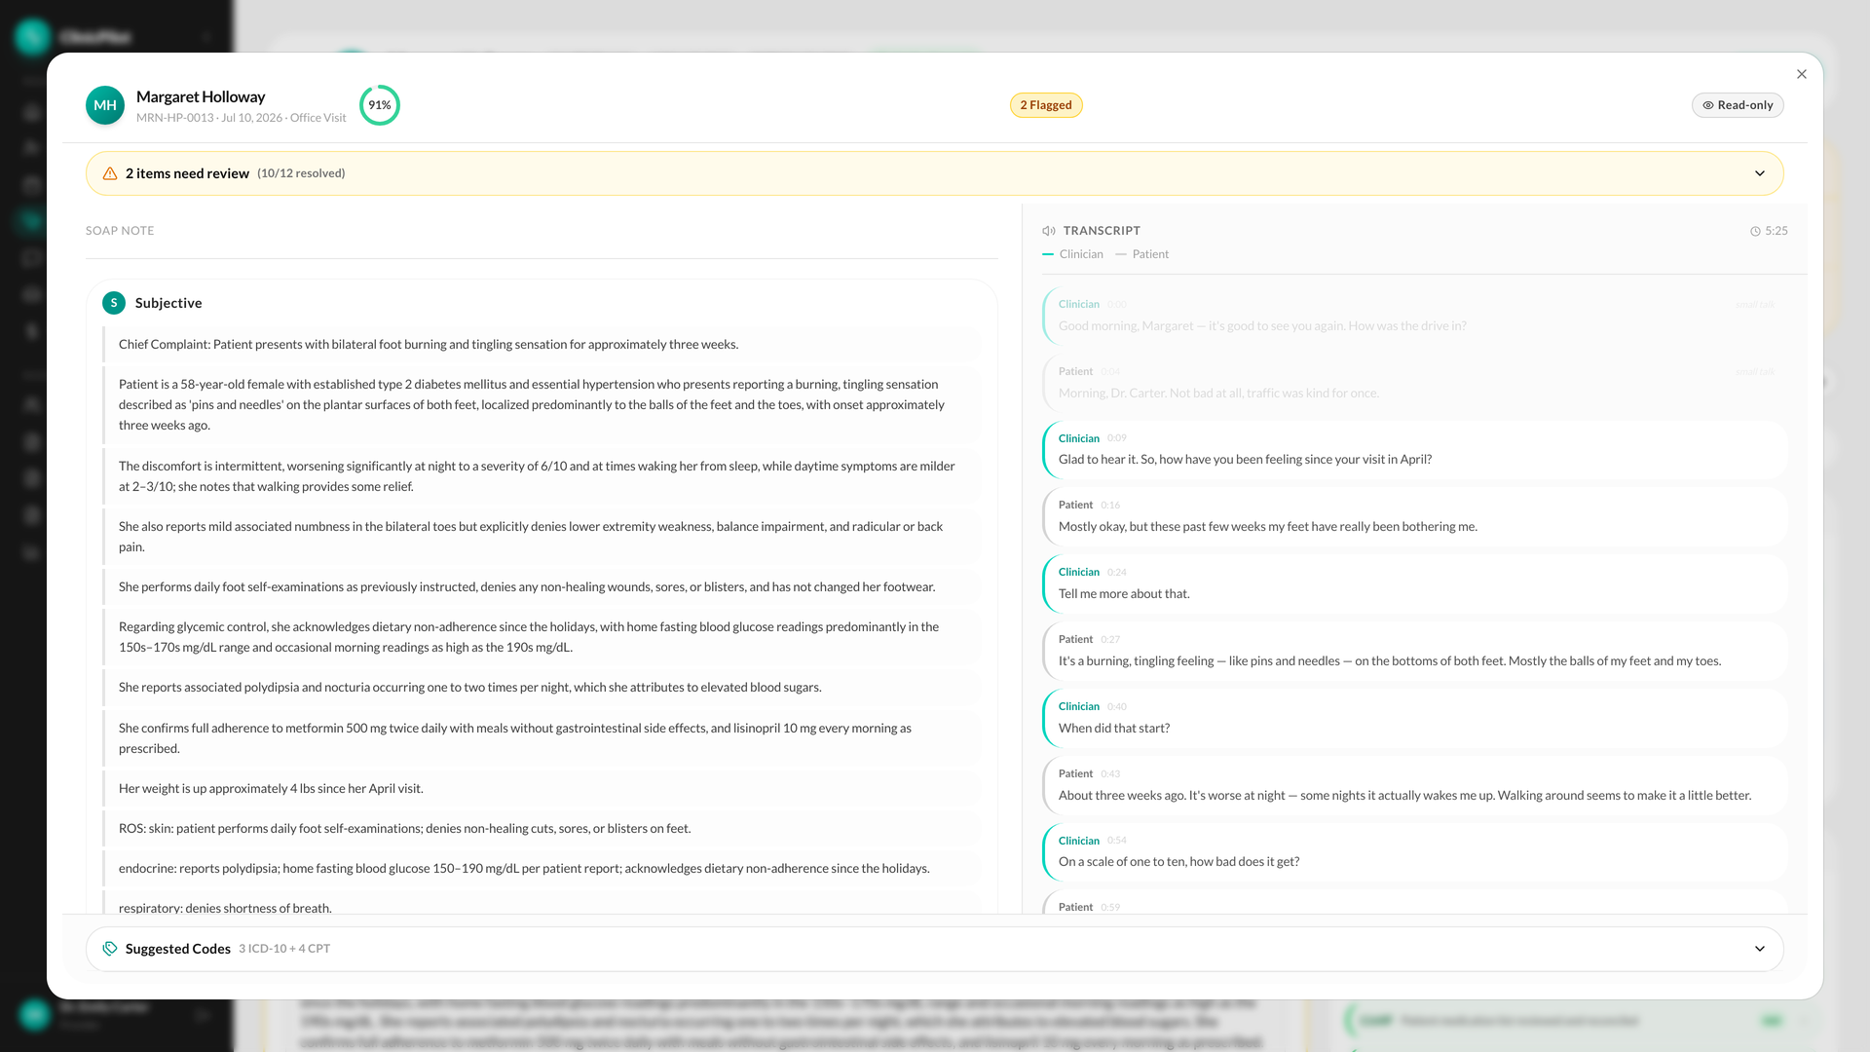
Task: Click the Suggested Codes tag icon
Action: 110,949
